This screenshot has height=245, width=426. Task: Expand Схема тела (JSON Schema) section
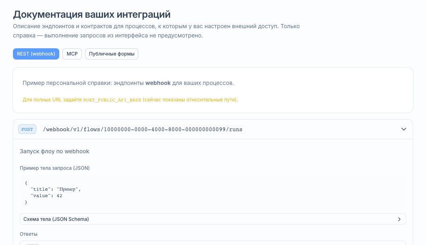click(x=213, y=219)
